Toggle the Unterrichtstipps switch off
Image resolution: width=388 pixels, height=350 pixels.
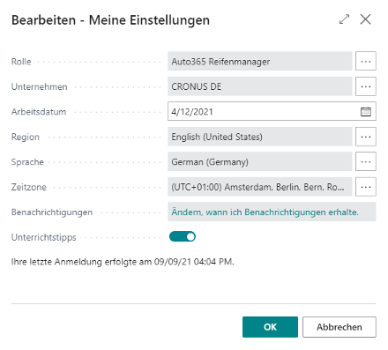[183, 236]
